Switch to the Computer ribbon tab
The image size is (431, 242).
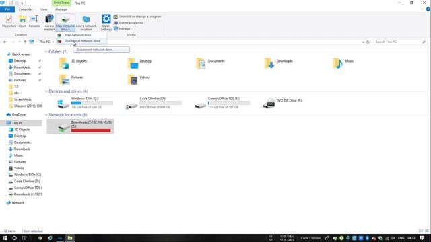coord(26,9)
